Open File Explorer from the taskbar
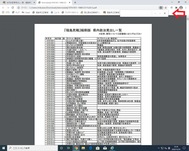The image size is (189, 151). [x=83, y=148]
